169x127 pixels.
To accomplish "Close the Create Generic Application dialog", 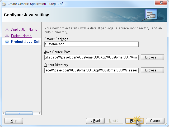I will coord(161,3).
